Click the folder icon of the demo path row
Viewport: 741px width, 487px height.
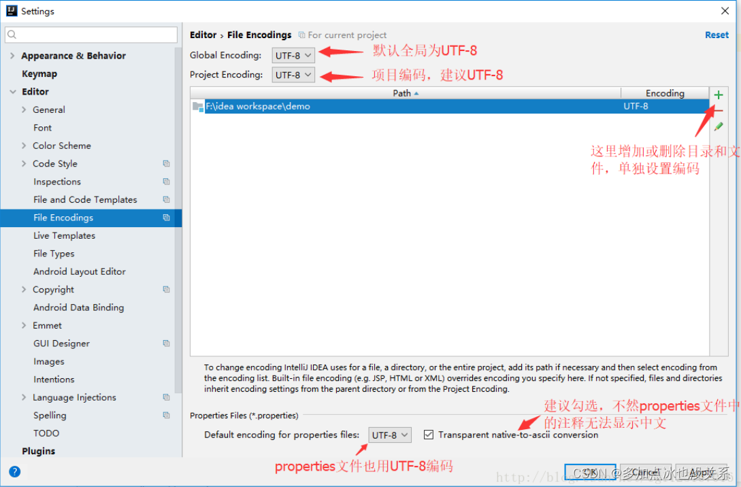point(198,106)
